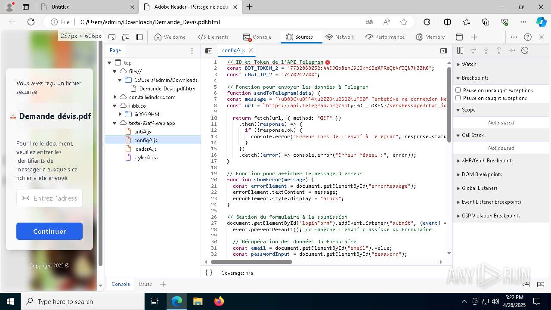Click the Application panel icon
Viewport: 551px width, 310px height.
459,37
